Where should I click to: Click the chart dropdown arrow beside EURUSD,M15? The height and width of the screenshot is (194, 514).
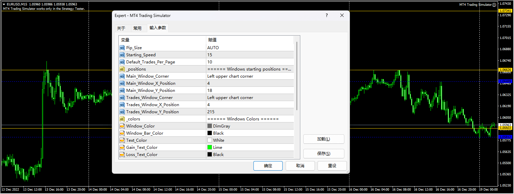[4, 4]
